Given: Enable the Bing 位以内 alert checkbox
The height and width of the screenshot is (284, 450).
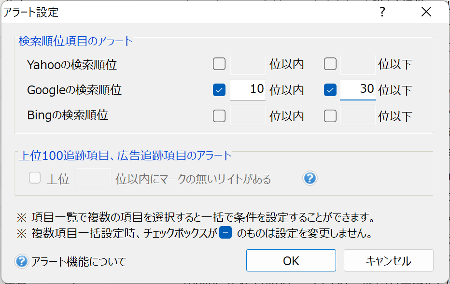Looking at the screenshot, I should [x=219, y=116].
